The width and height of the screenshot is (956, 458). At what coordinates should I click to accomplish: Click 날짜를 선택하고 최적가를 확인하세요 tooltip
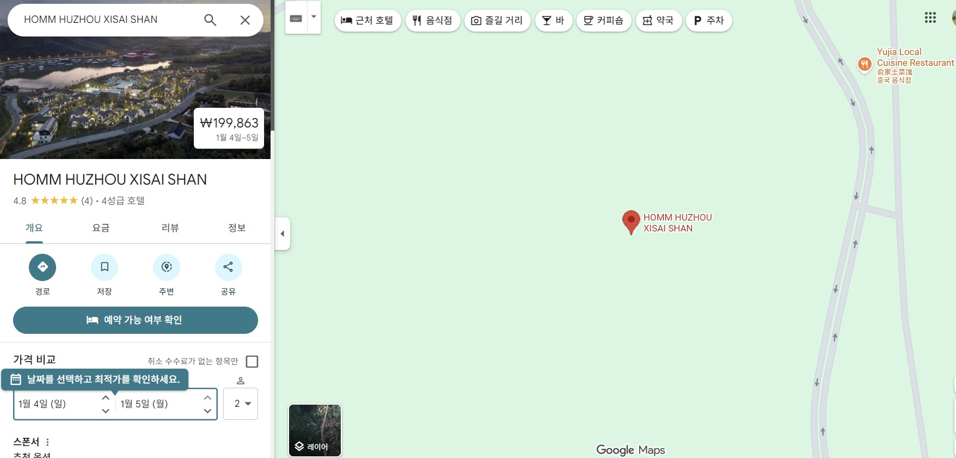(95, 380)
